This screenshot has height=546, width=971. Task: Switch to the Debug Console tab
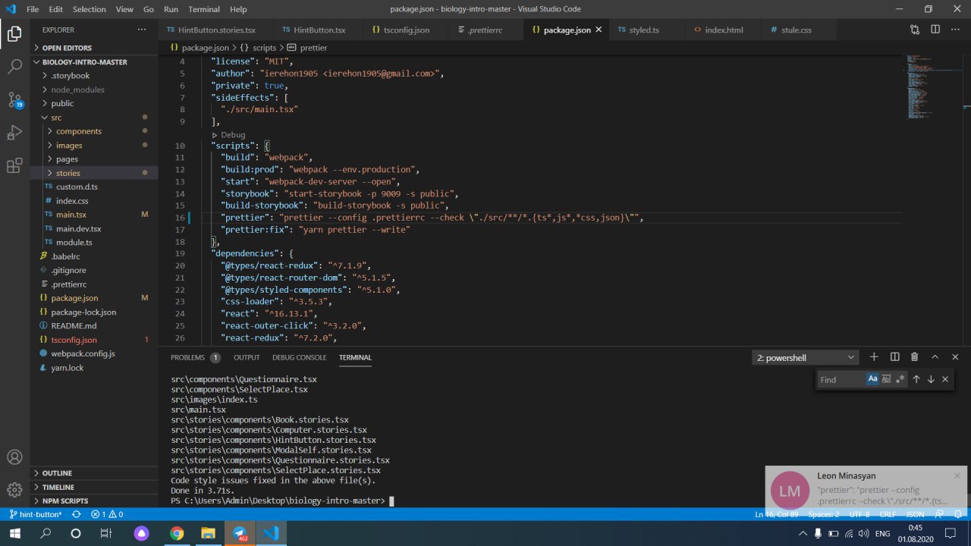coord(300,357)
